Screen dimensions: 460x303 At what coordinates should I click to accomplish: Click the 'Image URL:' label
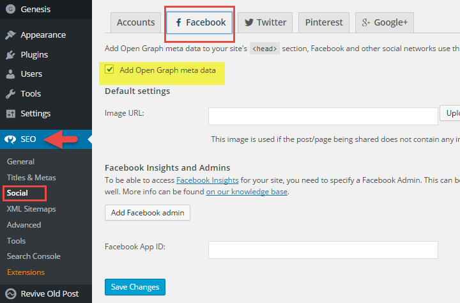point(125,113)
